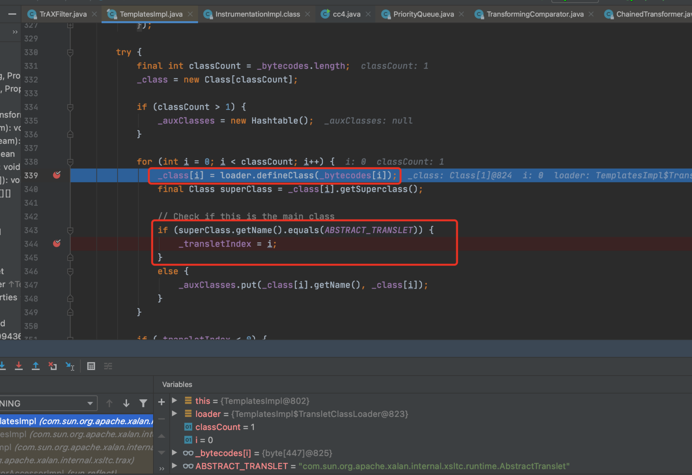Click getSuperclass() call on line 340
692x475 pixels.
(x=379, y=189)
